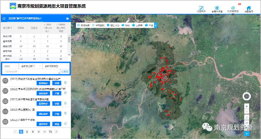
Task: Click the status icon of third project
Action: 5,101
